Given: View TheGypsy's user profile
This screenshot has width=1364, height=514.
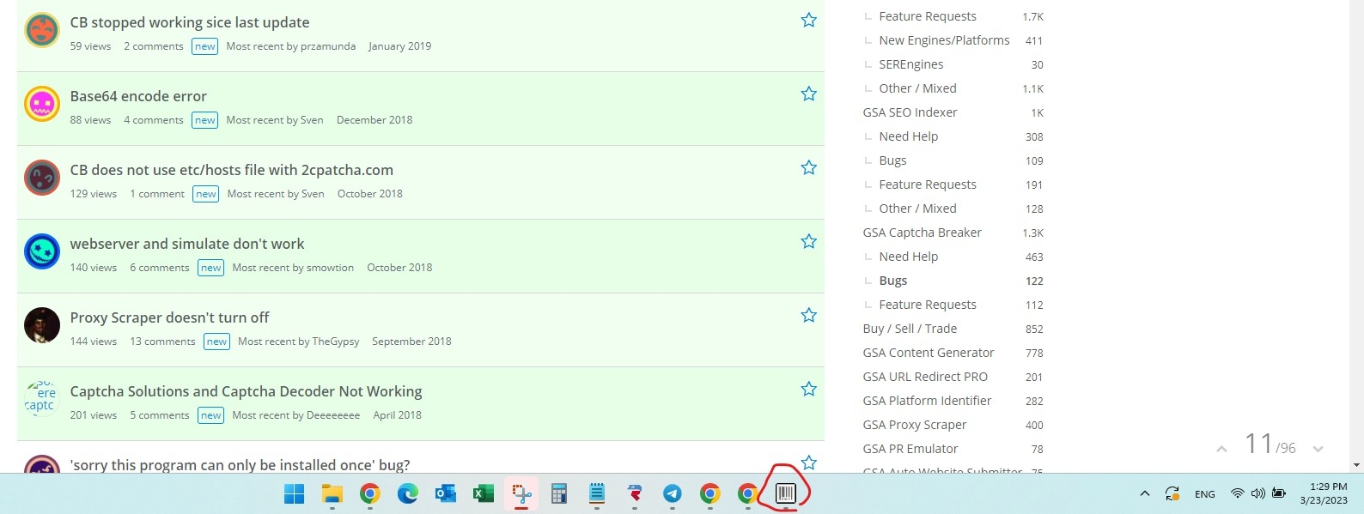Looking at the screenshot, I should pyautogui.click(x=336, y=342).
